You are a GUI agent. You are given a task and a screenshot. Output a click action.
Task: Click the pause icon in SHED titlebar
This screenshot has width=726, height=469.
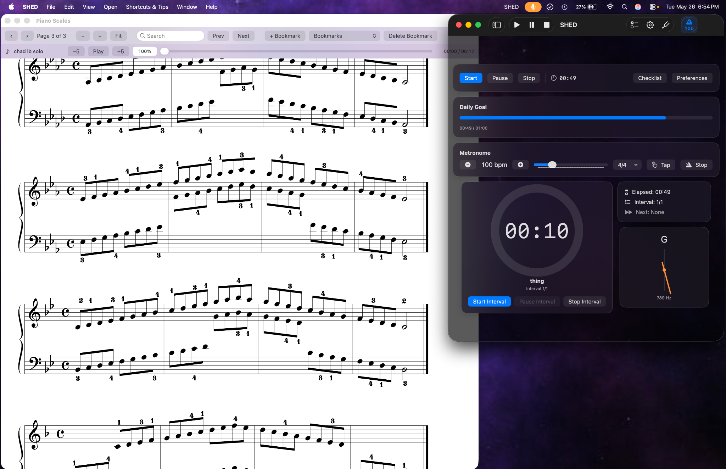[532, 25]
